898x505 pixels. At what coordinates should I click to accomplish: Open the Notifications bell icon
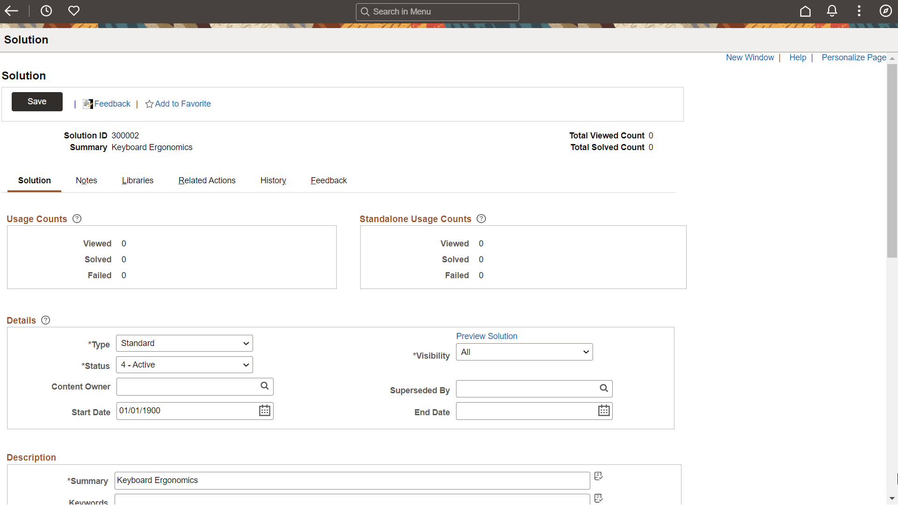click(832, 11)
